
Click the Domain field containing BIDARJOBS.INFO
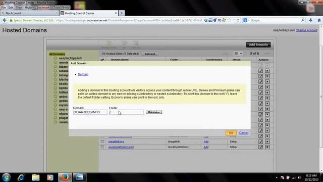tap(90, 112)
